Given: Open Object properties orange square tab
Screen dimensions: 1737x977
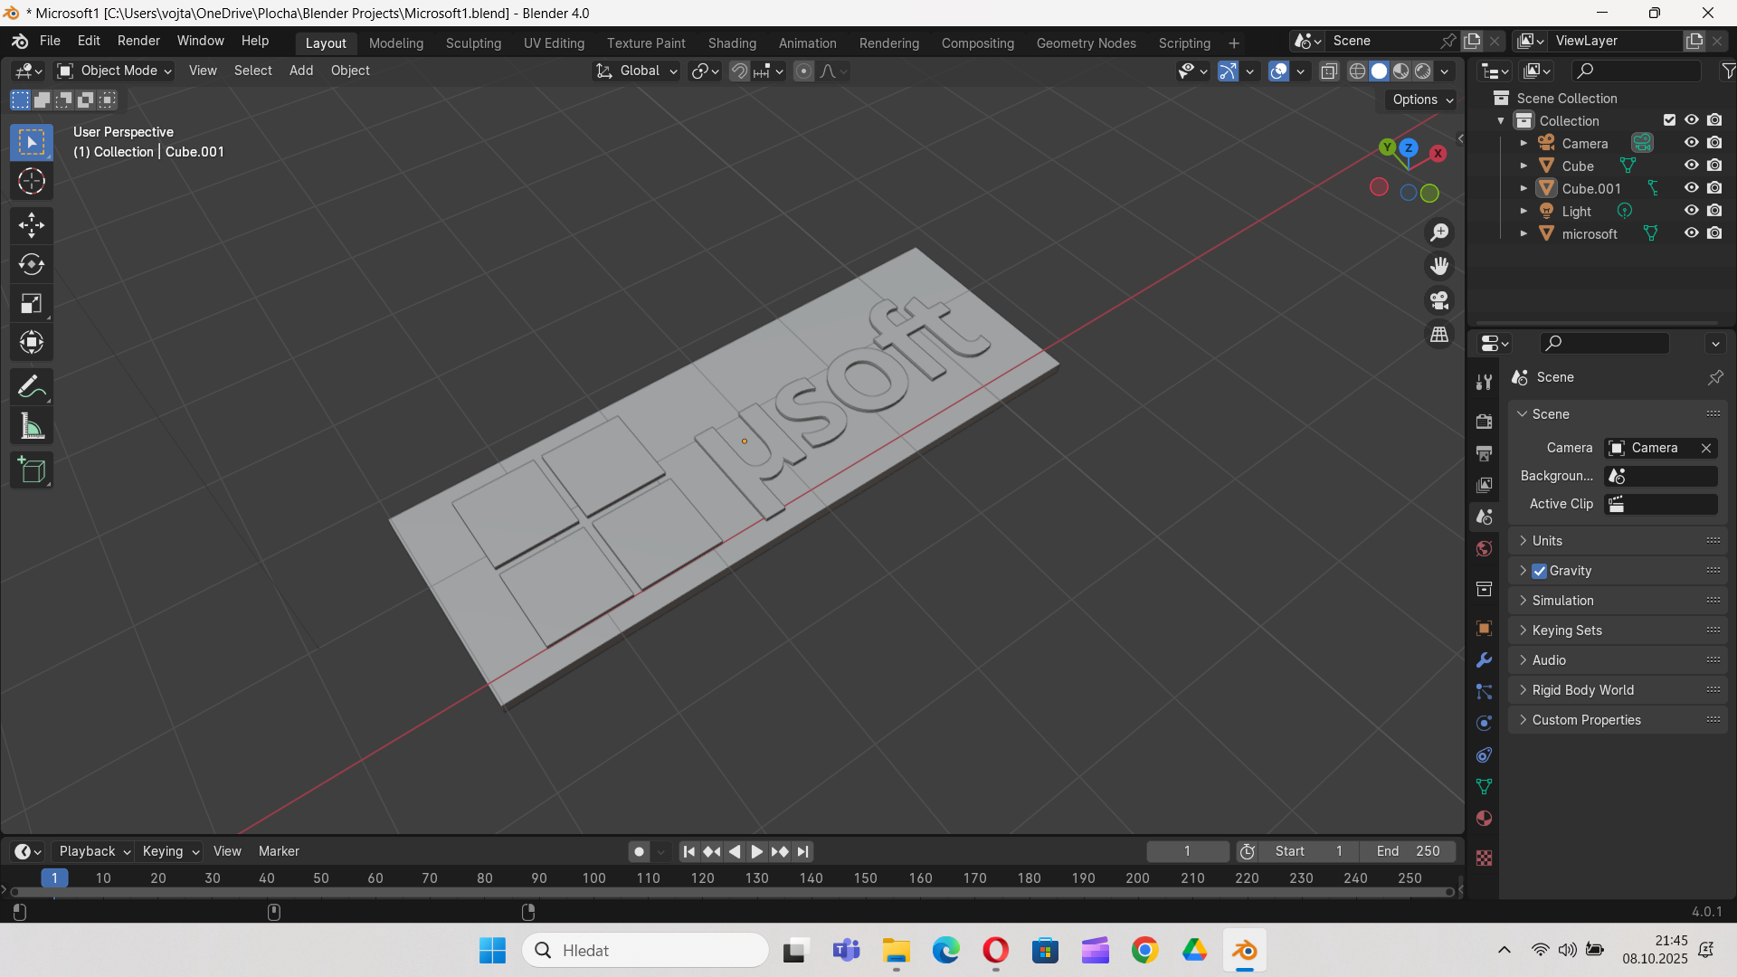Looking at the screenshot, I should pos(1484,628).
